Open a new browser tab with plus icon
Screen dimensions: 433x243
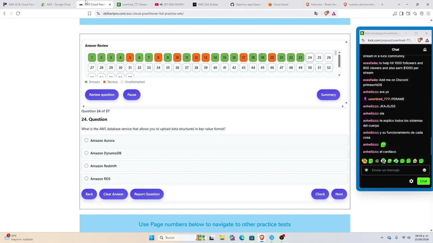click(x=382, y=4)
